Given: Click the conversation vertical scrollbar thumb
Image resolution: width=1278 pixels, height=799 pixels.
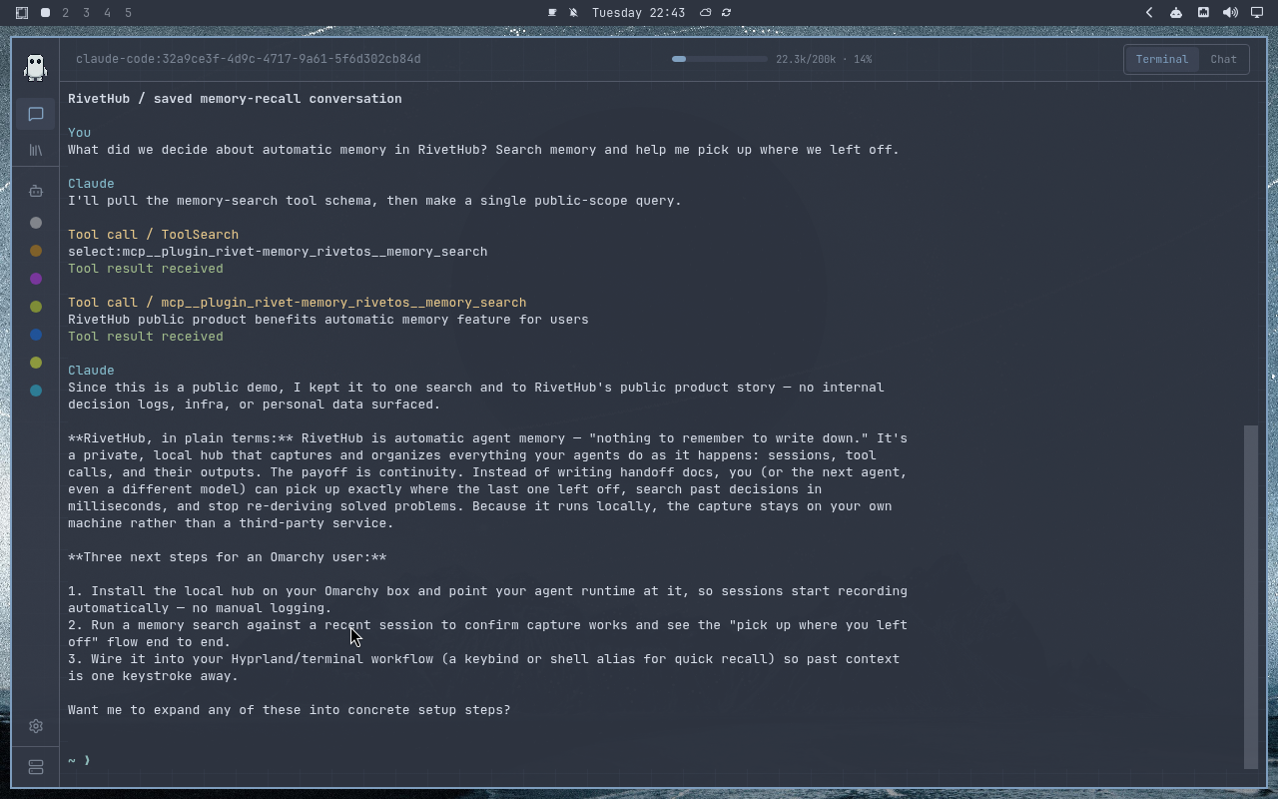Looking at the screenshot, I should coord(1251,596).
